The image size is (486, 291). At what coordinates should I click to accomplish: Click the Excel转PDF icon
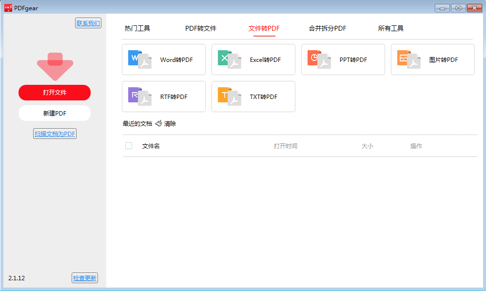[x=229, y=59]
